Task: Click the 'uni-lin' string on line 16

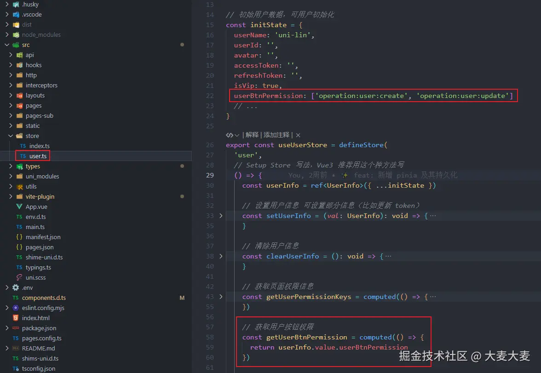Action: 293,35
